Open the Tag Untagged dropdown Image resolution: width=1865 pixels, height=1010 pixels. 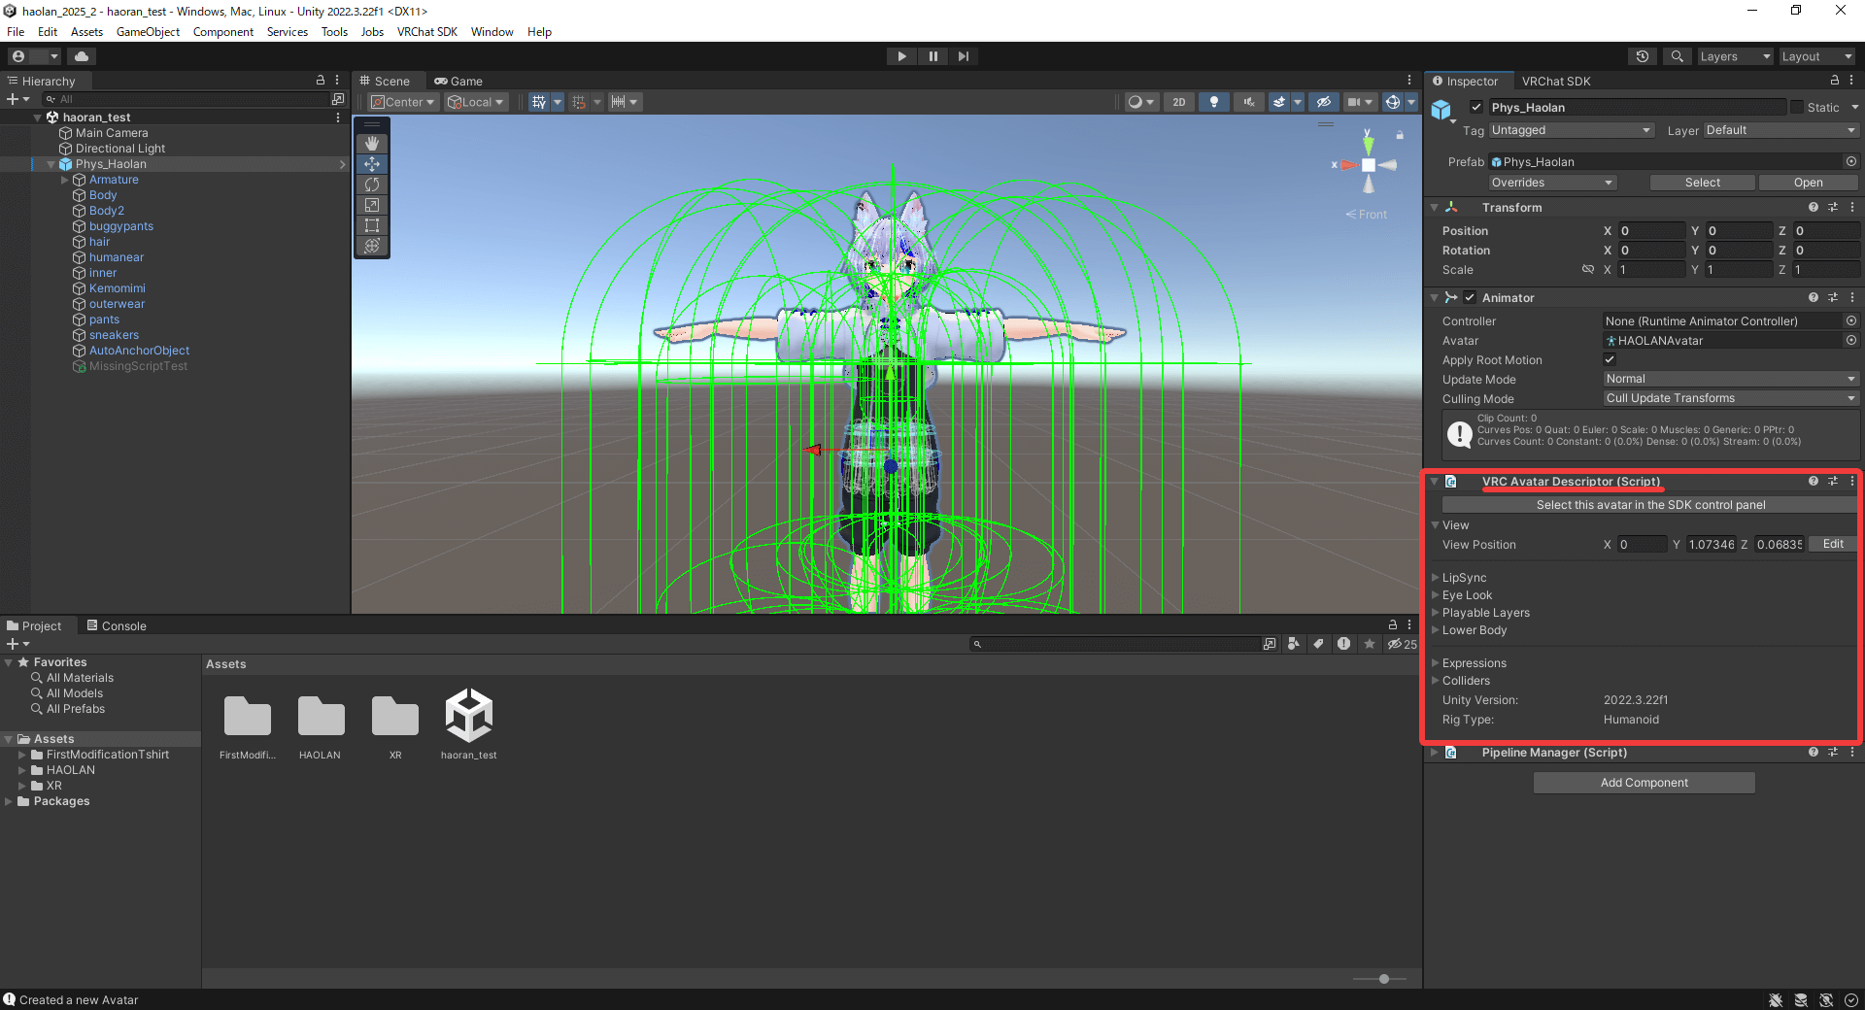[1571, 130]
